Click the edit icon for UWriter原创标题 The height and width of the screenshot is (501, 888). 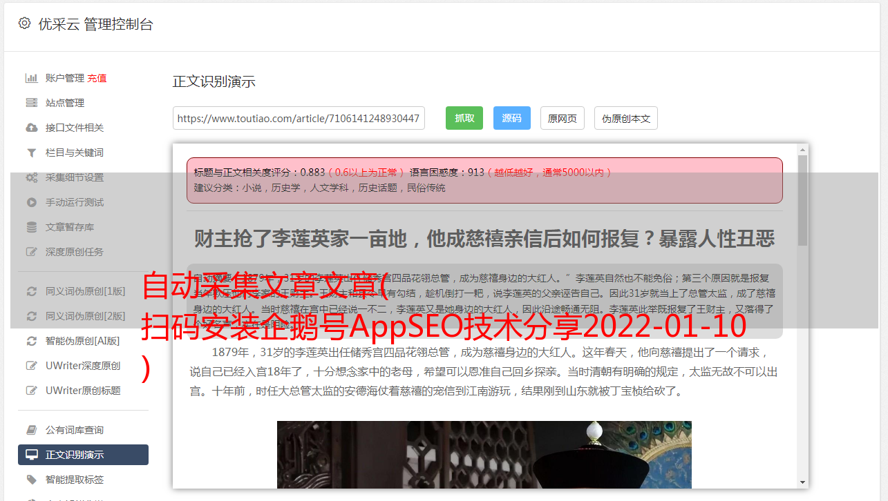click(x=31, y=391)
